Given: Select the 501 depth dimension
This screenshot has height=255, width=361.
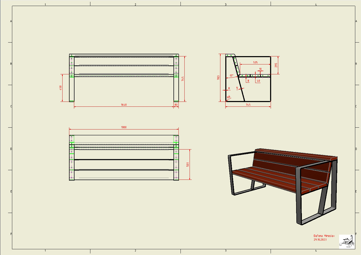Looking at the screenshot, I should click(x=188, y=164).
